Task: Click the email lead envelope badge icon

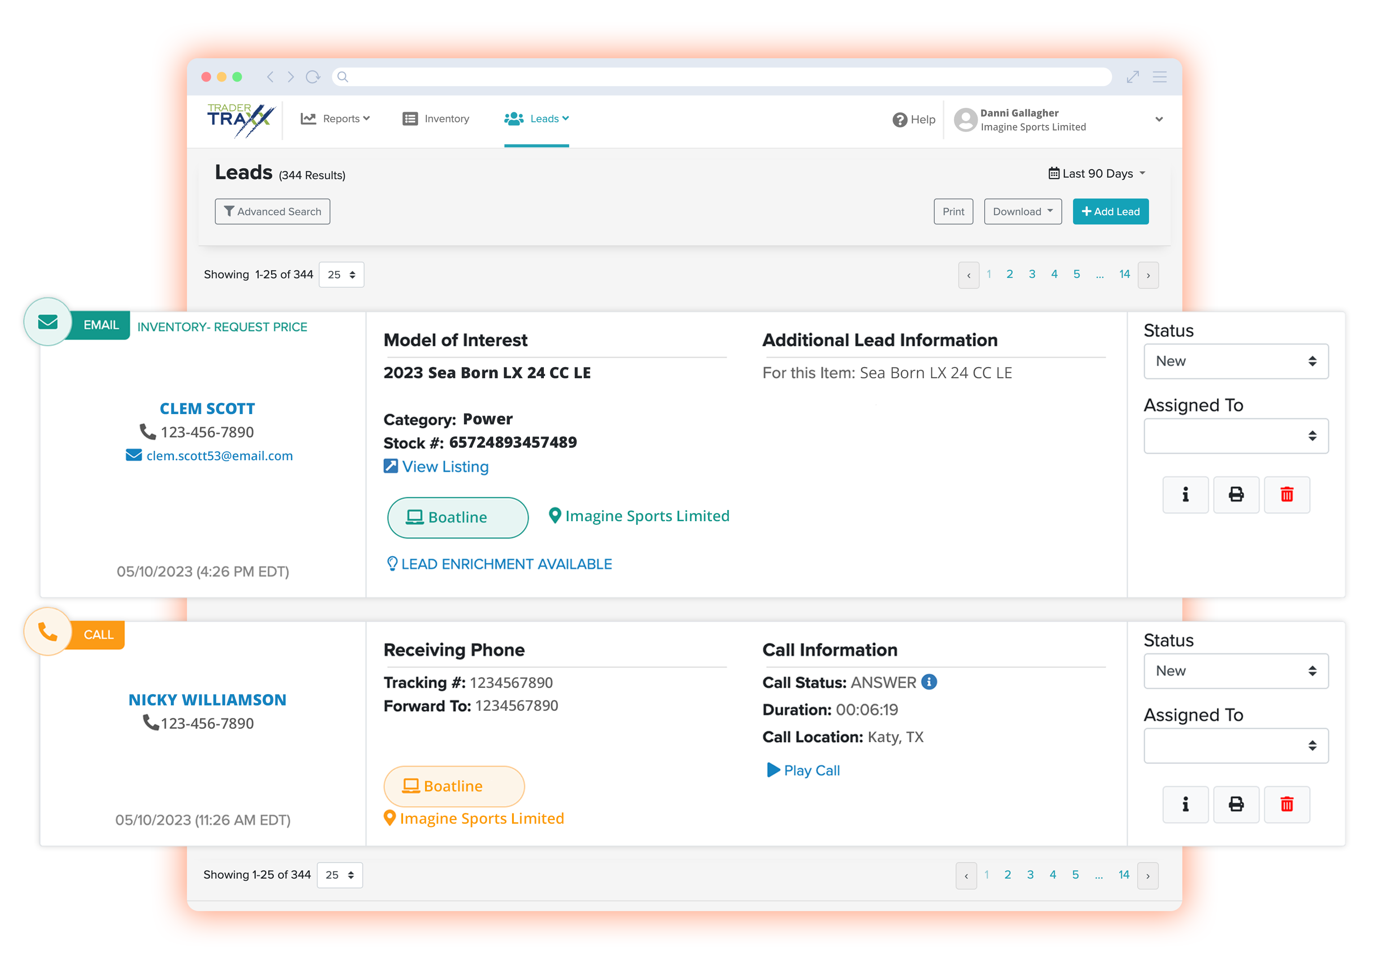Action: click(x=48, y=322)
